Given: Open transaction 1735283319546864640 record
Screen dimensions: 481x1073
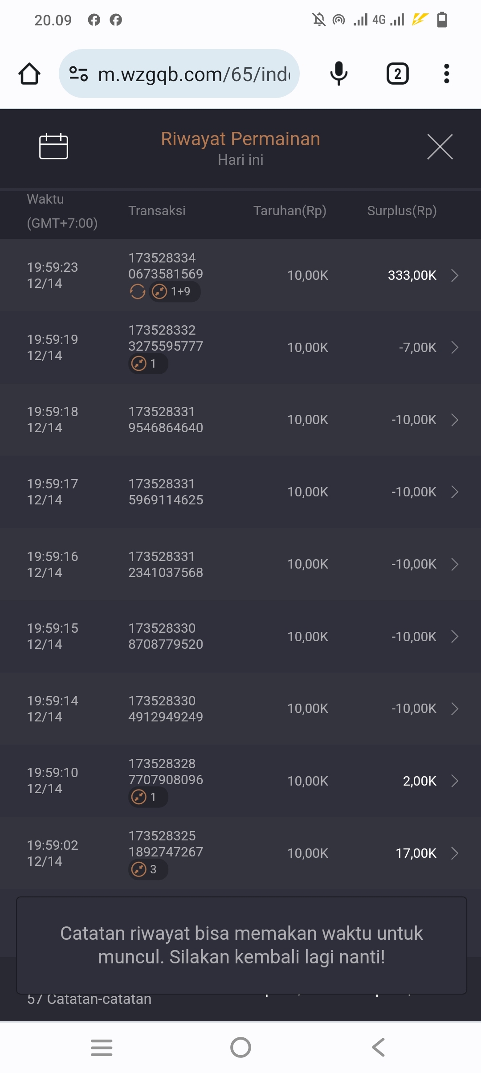Looking at the screenshot, I should [x=166, y=420].
